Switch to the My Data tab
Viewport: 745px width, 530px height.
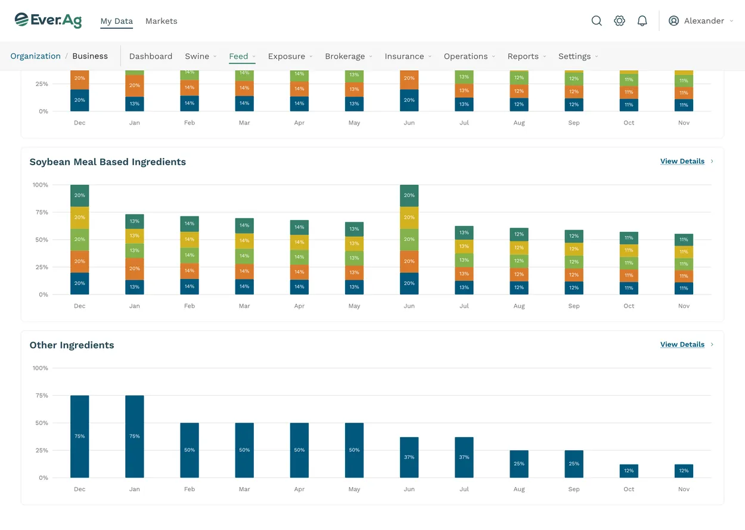(117, 21)
